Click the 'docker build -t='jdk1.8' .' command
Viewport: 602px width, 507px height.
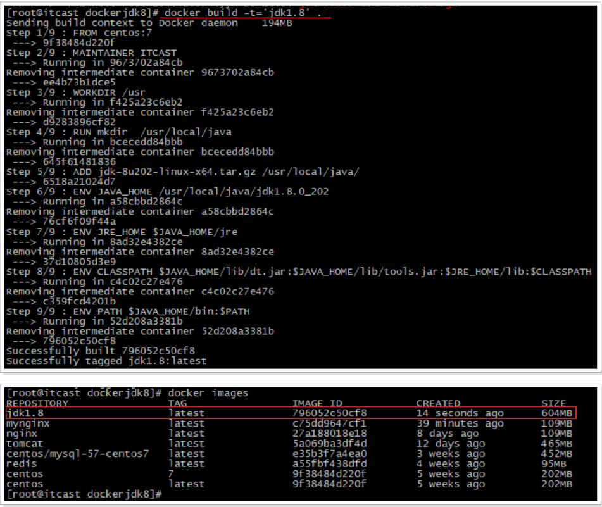pyautogui.click(x=242, y=13)
